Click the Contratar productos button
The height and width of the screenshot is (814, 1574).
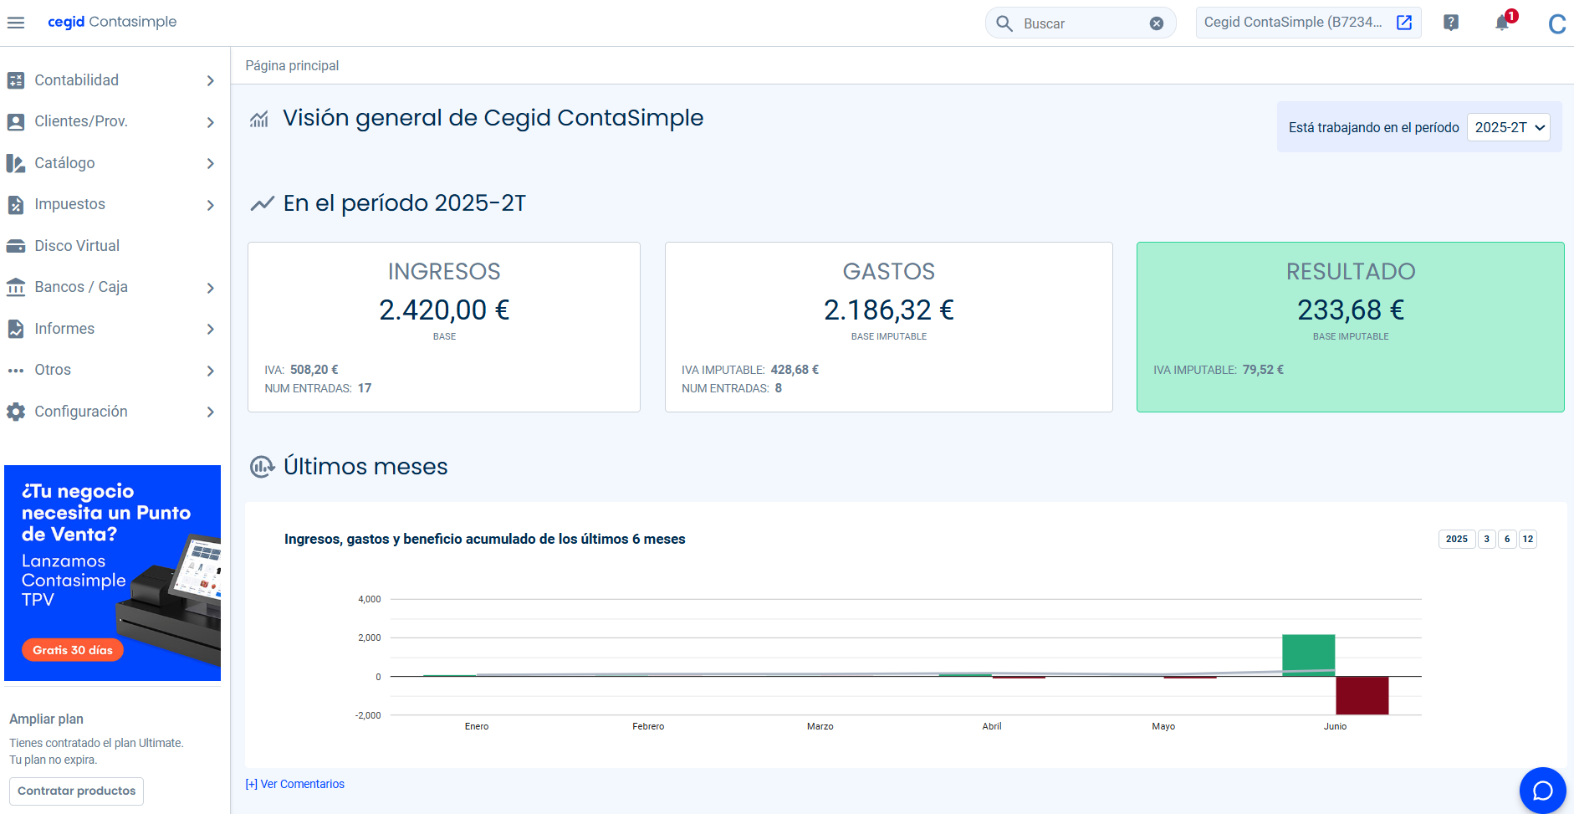pyautogui.click(x=77, y=791)
